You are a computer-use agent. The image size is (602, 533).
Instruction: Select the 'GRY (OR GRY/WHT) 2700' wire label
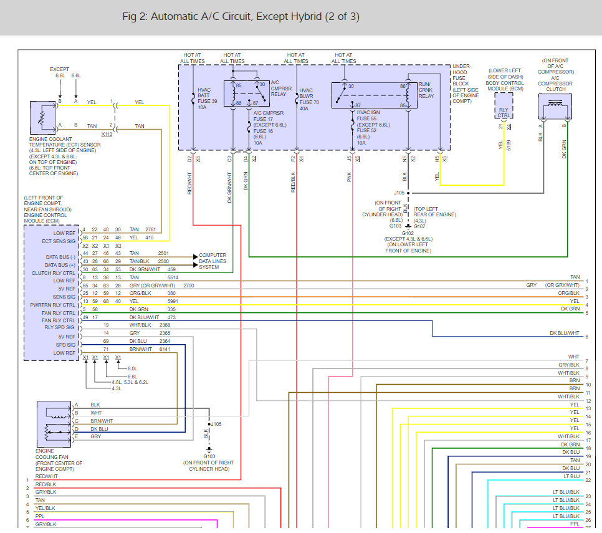pyautogui.click(x=161, y=286)
